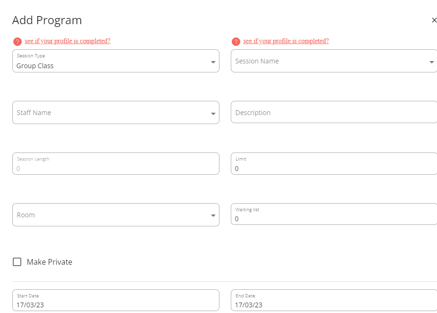Image resolution: width=437 pixels, height=313 pixels.
Task: Open the Start Date field
Action: point(116,300)
